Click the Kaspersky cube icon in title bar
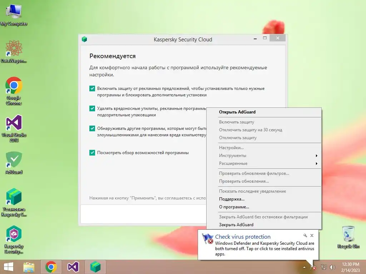This screenshot has width=366, height=274. (84, 39)
